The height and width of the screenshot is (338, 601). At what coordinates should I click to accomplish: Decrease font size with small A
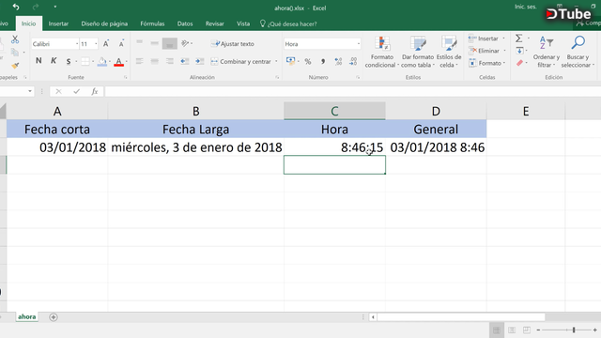[x=121, y=44]
